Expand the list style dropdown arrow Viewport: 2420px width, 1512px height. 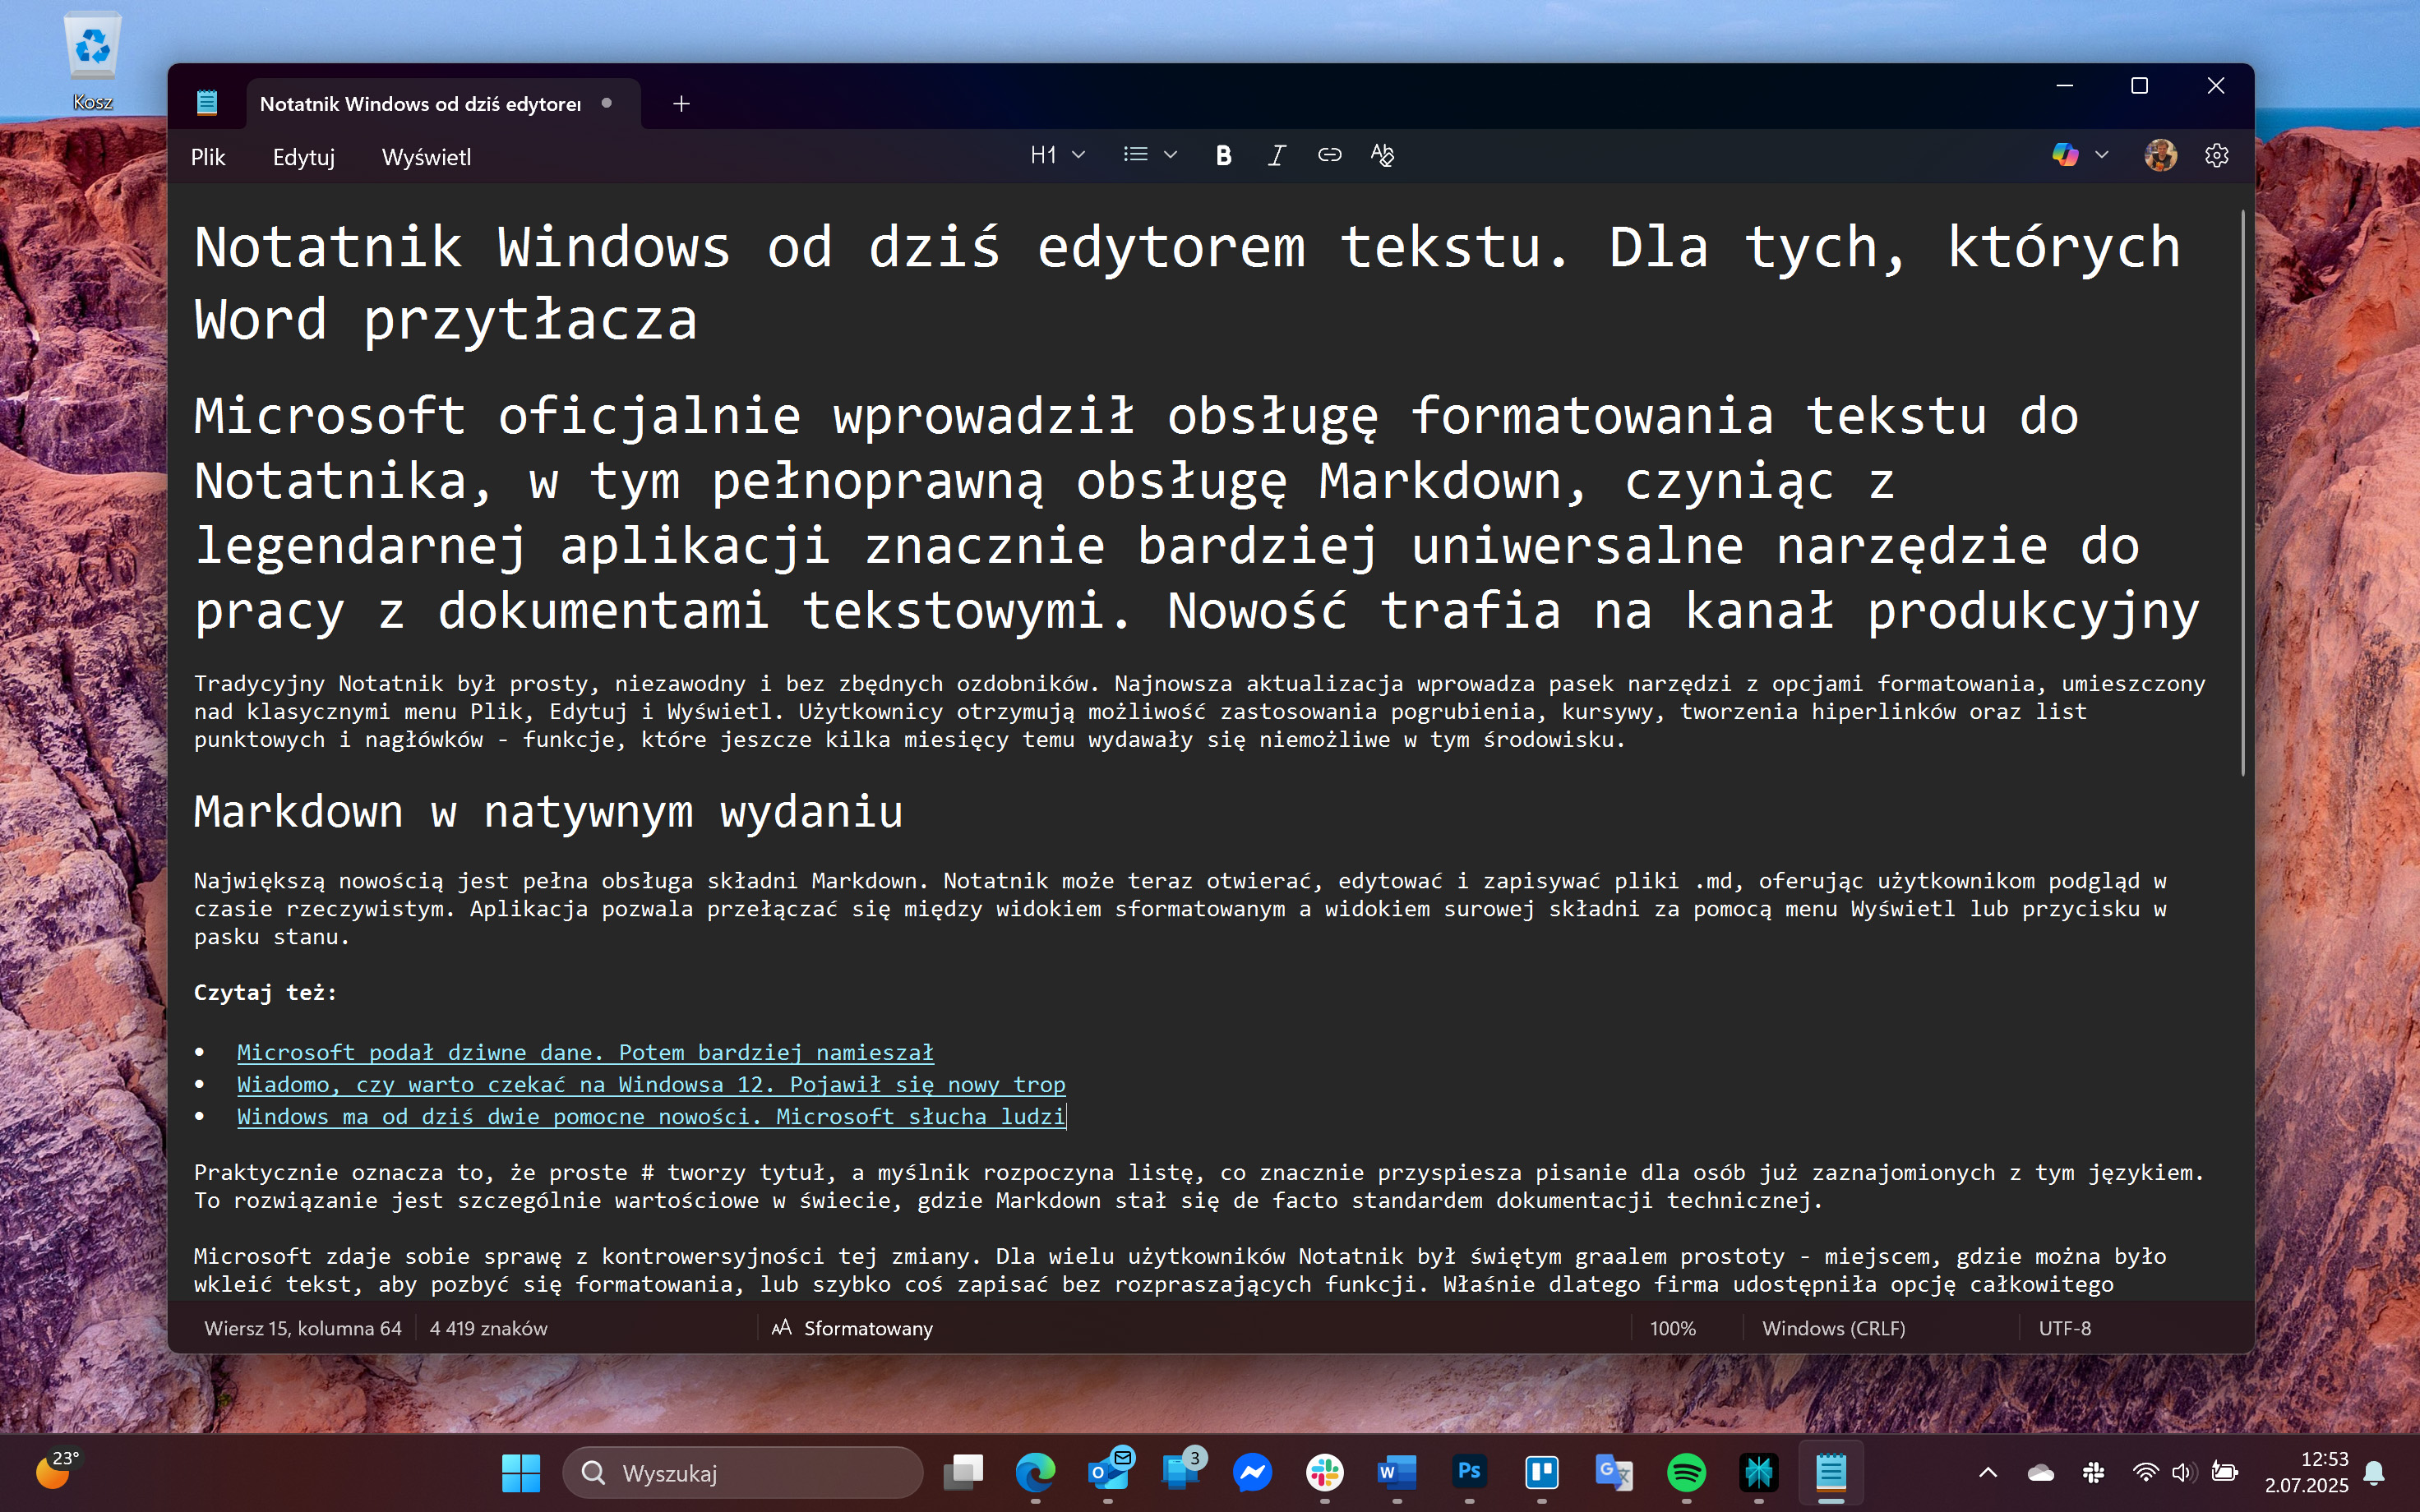click(x=1170, y=155)
